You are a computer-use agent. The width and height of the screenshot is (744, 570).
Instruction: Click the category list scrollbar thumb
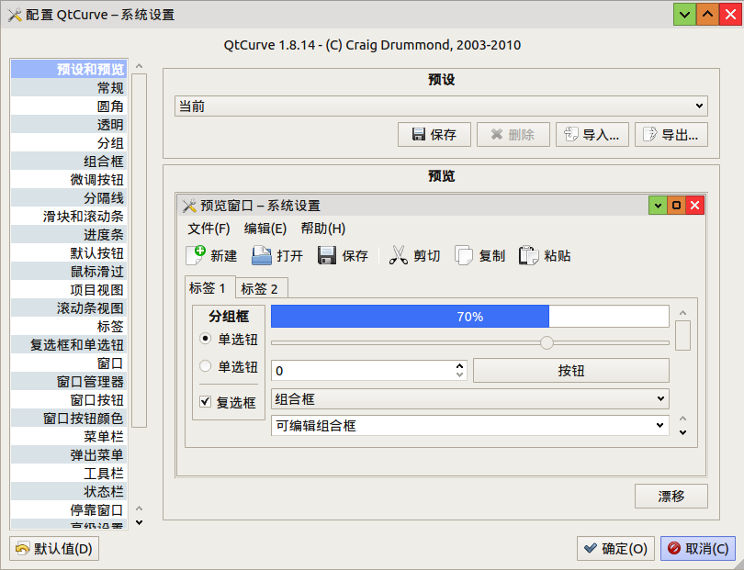tap(139, 251)
